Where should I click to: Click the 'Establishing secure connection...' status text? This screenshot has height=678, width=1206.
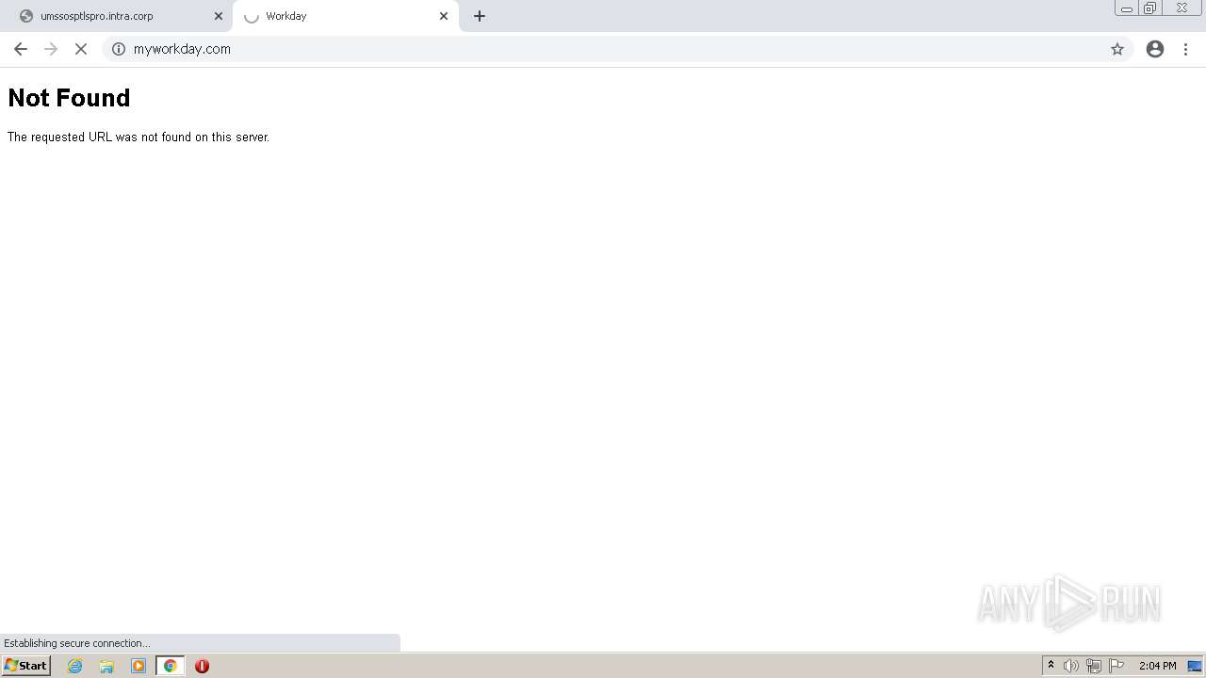76,643
